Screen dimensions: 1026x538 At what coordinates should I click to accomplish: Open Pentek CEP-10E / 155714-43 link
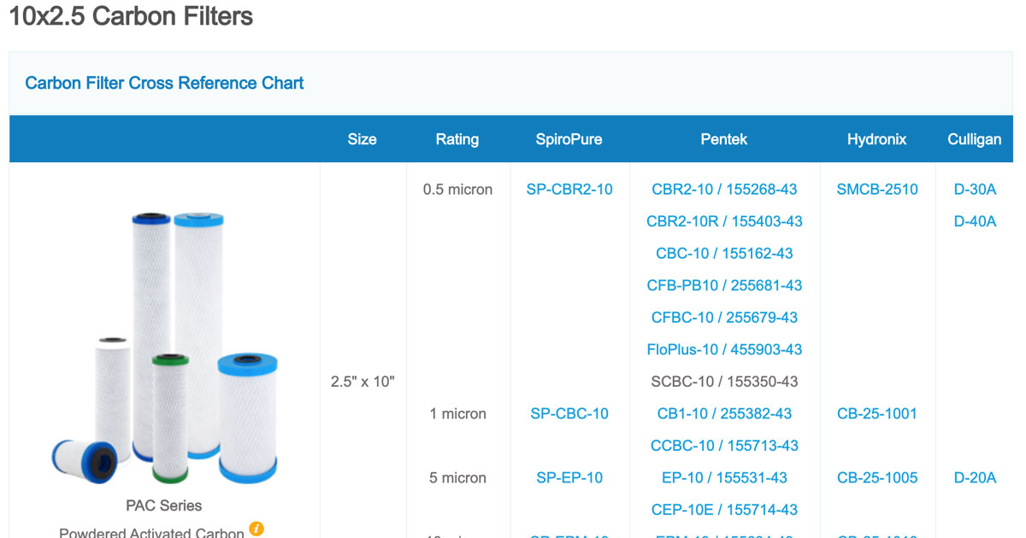724,510
